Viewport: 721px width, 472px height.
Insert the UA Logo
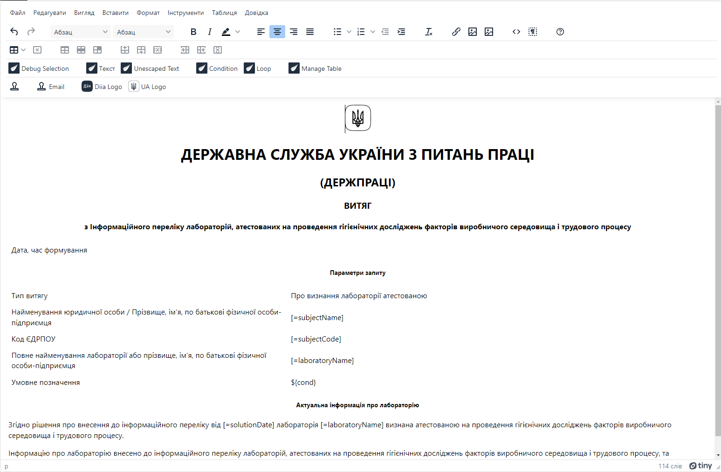(x=147, y=87)
